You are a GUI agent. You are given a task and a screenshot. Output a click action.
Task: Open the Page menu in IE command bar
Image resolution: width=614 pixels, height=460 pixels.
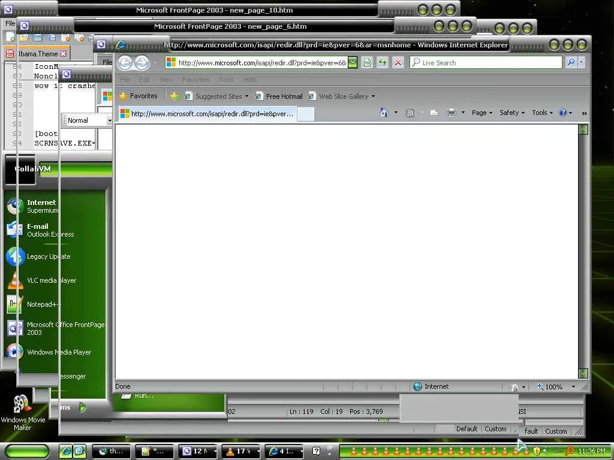coord(481,113)
